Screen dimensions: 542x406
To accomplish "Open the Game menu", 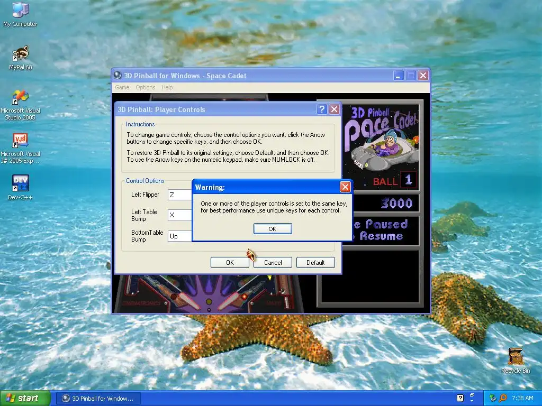I will (x=122, y=87).
